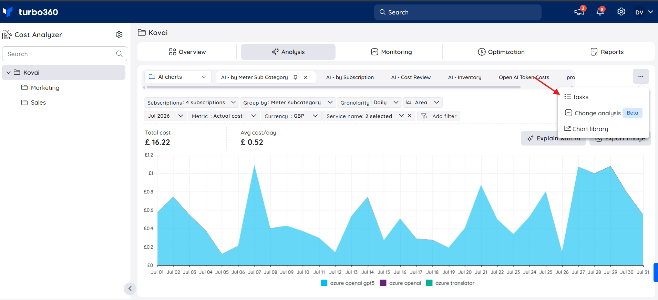Toggle the azure openai legend swatch
Image resolution: width=658 pixels, height=300 pixels.
click(x=383, y=283)
